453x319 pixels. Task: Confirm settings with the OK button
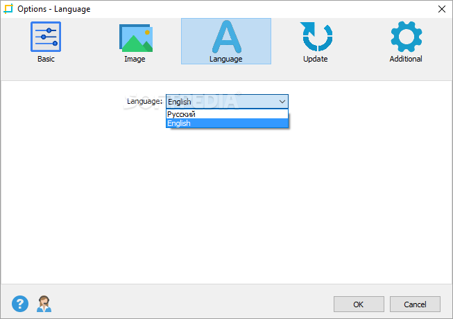click(359, 304)
